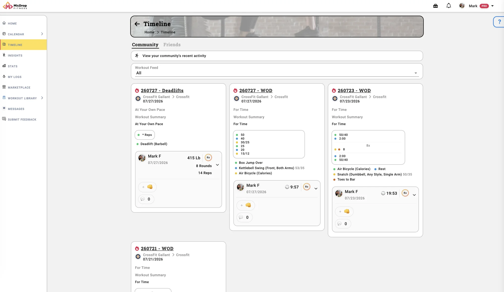This screenshot has width=504, height=292.
Task: Click clock icon beside 9:57 time
Action: (287, 187)
